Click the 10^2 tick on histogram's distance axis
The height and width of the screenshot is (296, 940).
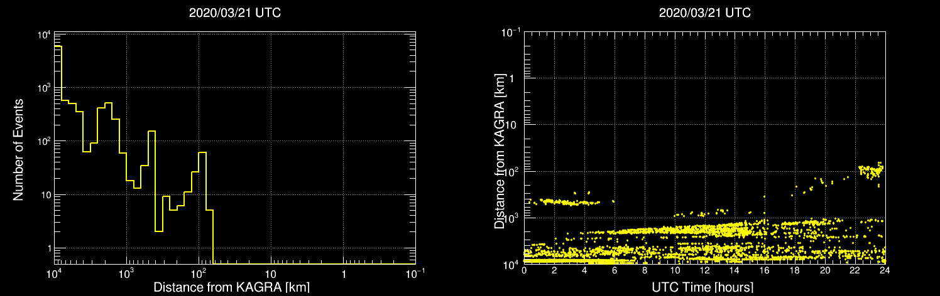199,273
